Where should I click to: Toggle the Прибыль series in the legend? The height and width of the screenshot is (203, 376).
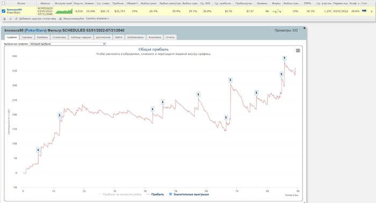click(155, 194)
